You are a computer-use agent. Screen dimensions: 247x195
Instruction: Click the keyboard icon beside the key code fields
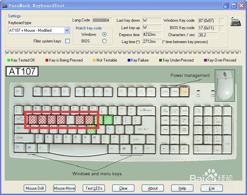[x=236, y=21]
